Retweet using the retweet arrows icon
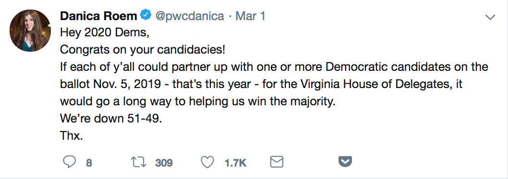 click(139, 162)
